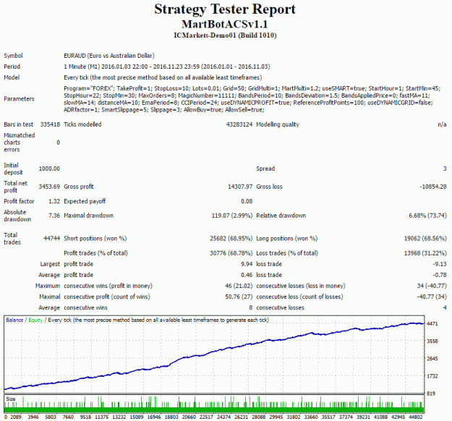Click chart axis value 4471
This screenshot has width=452, height=421.
point(432,324)
